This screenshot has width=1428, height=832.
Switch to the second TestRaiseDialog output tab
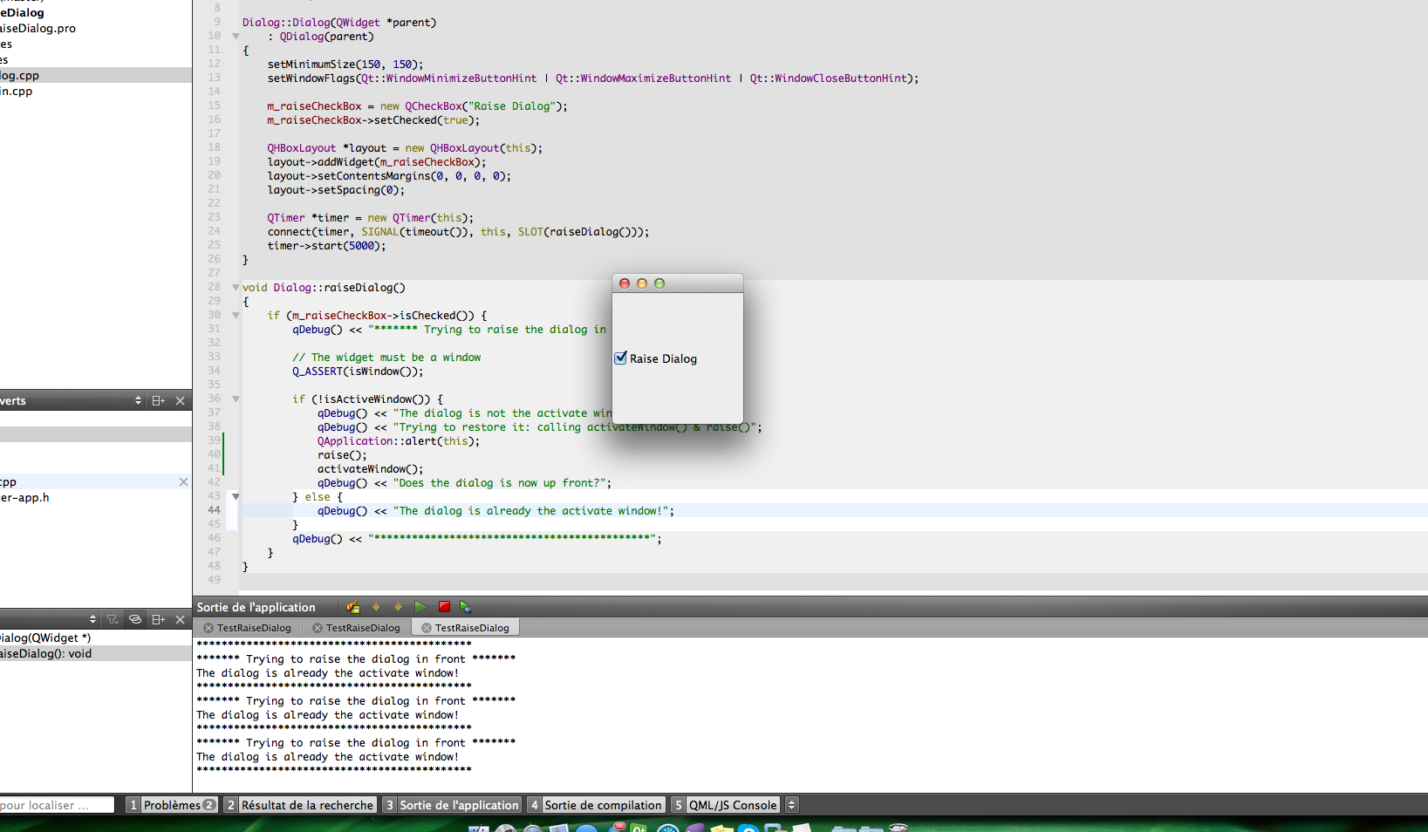point(363,628)
